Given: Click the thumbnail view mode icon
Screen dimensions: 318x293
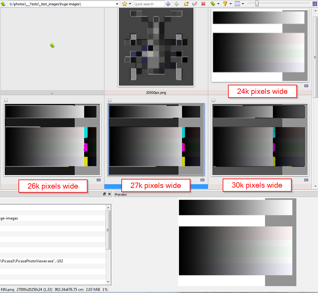Looking at the screenshot, I should coord(237,4).
